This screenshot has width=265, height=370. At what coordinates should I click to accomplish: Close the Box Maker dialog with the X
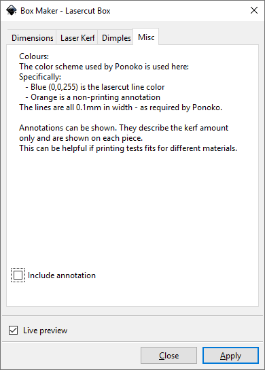[254, 10]
